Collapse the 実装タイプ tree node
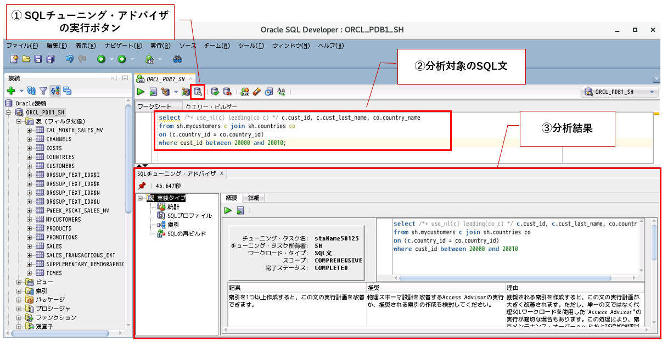Screen dimensions: 662x342 point(141,198)
